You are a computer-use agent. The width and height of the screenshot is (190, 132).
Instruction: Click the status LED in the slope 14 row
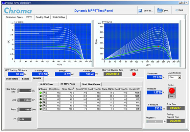point(41,96)
